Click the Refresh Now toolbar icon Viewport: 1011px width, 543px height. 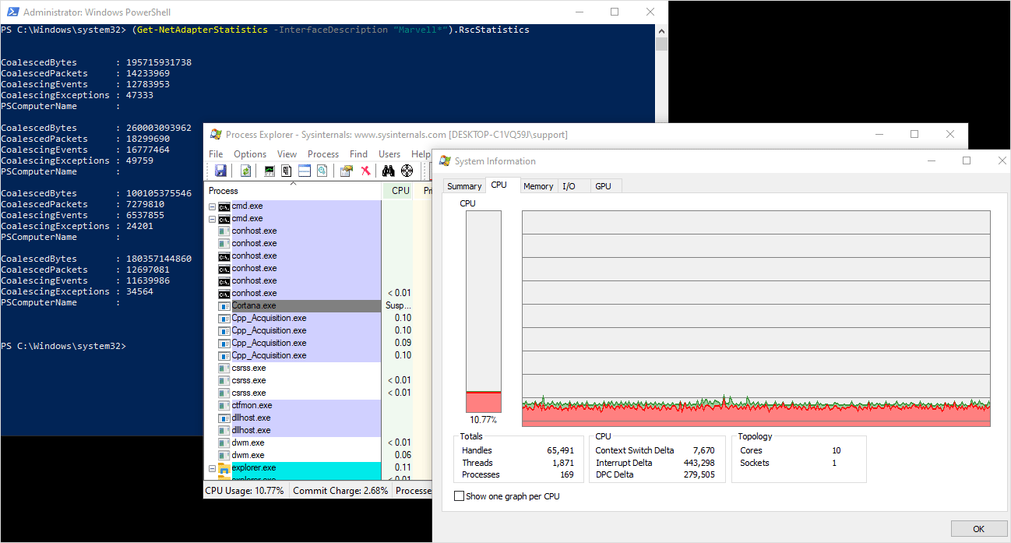tap(246, 171)
